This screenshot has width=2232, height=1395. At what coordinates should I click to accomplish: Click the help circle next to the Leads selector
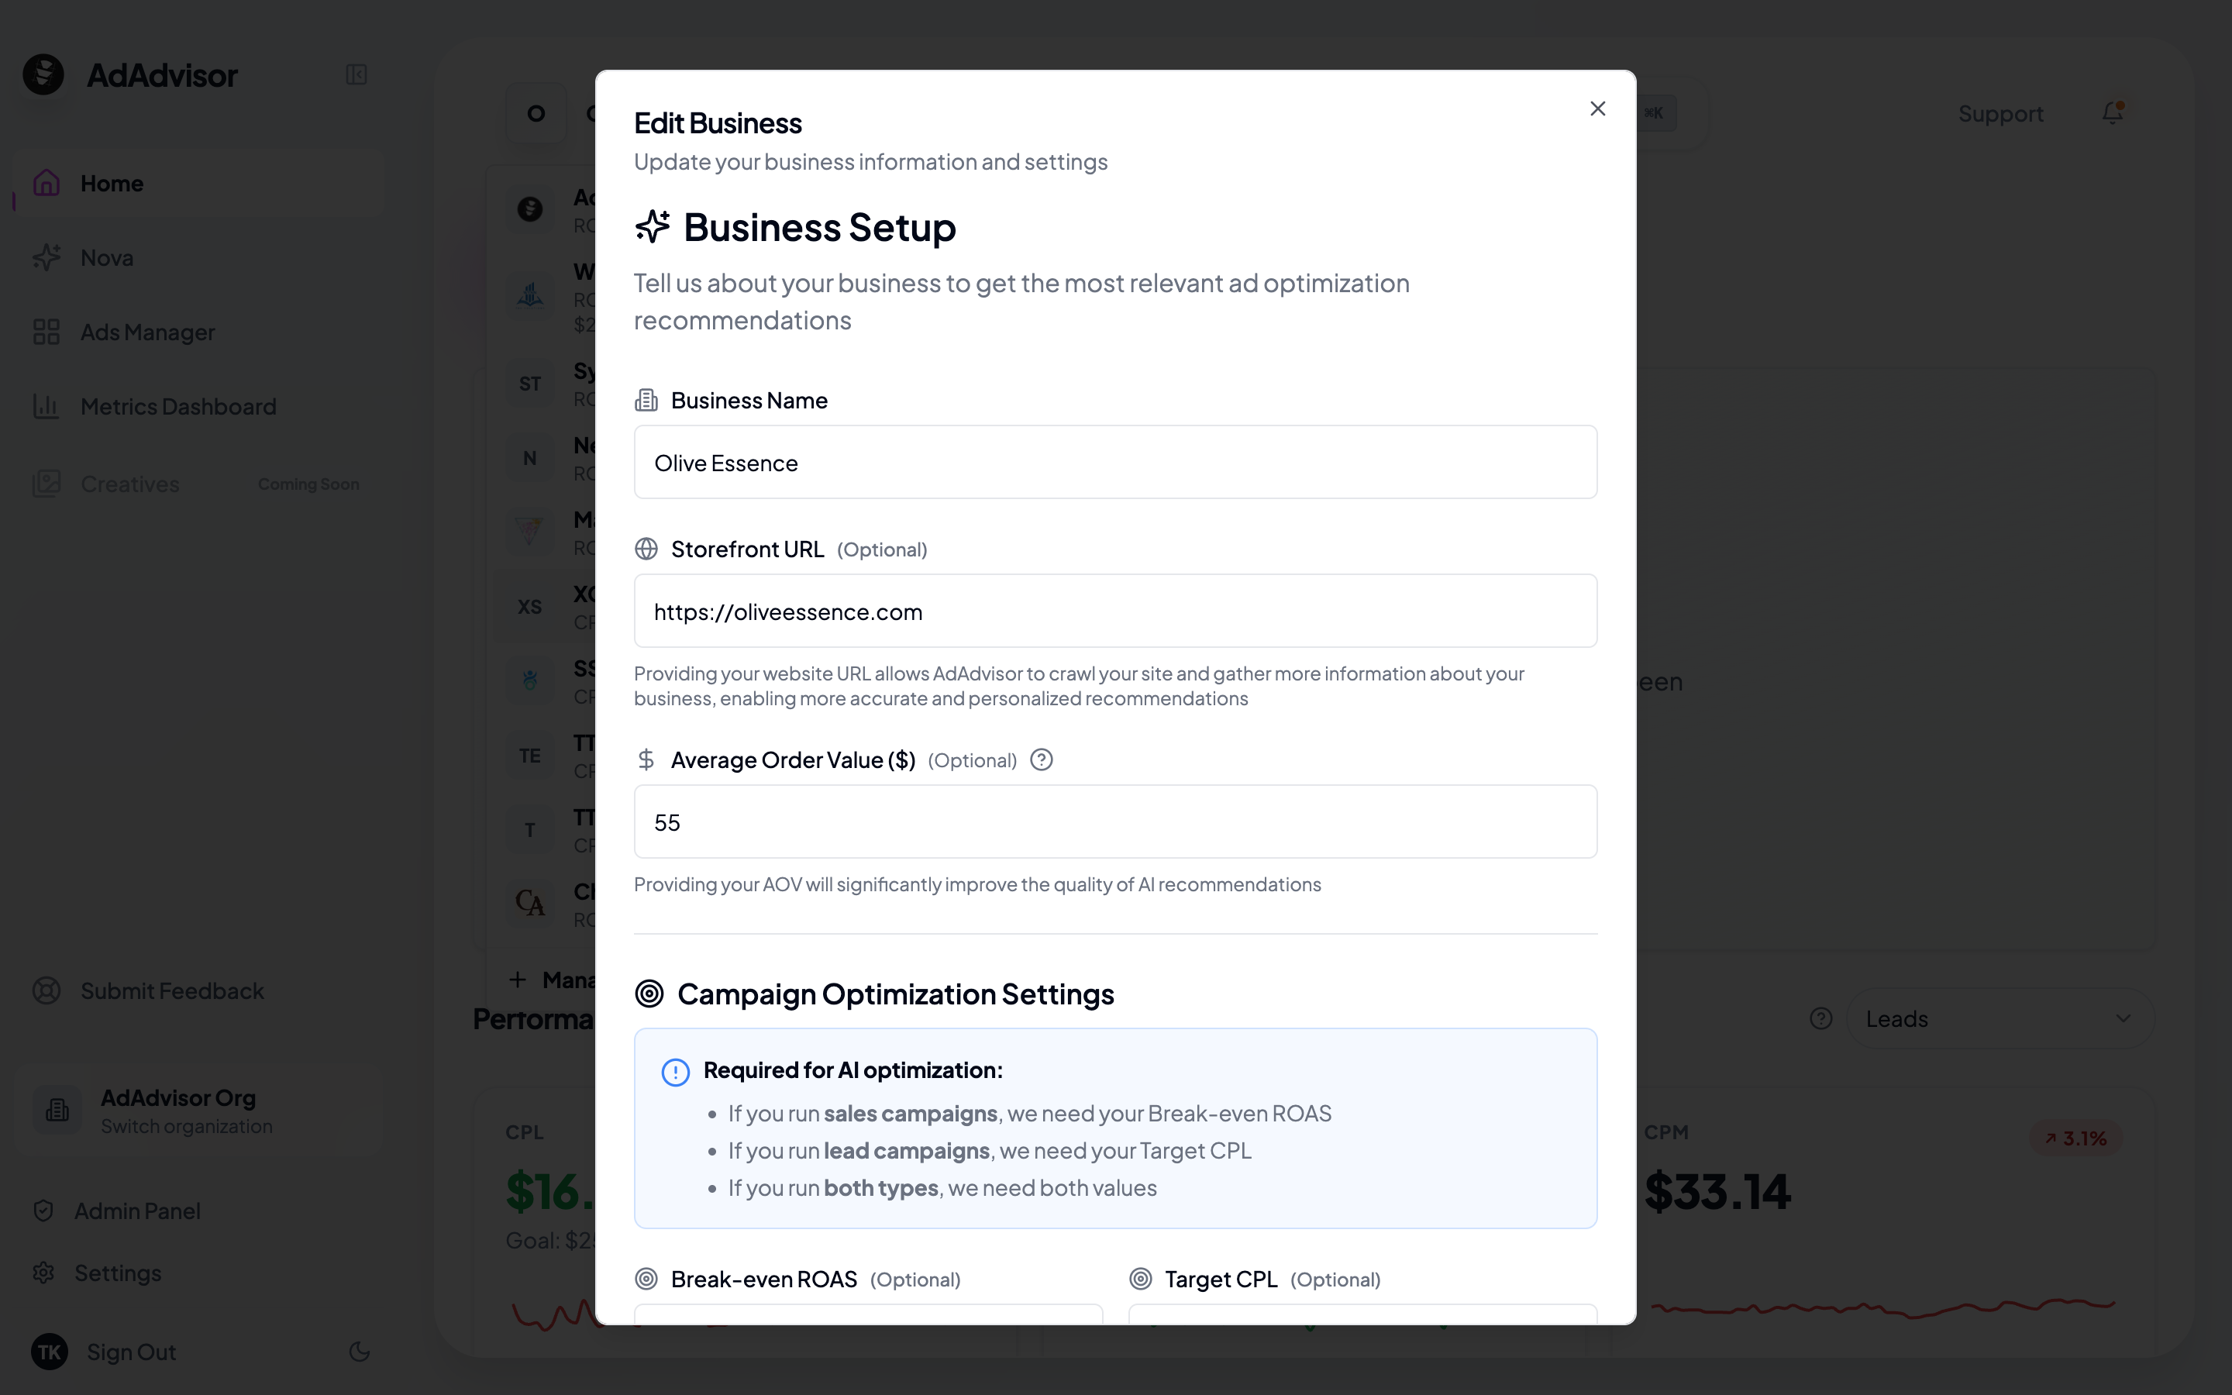click(1820, 1018)
